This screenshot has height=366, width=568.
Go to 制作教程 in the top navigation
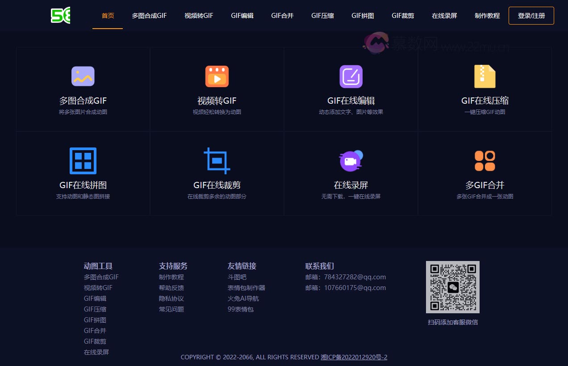click(487, 16)
